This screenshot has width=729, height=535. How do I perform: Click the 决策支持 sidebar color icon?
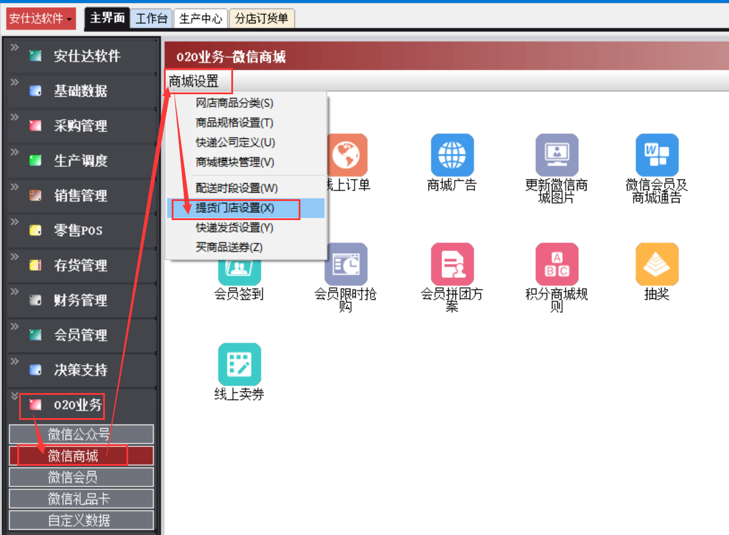36,370
